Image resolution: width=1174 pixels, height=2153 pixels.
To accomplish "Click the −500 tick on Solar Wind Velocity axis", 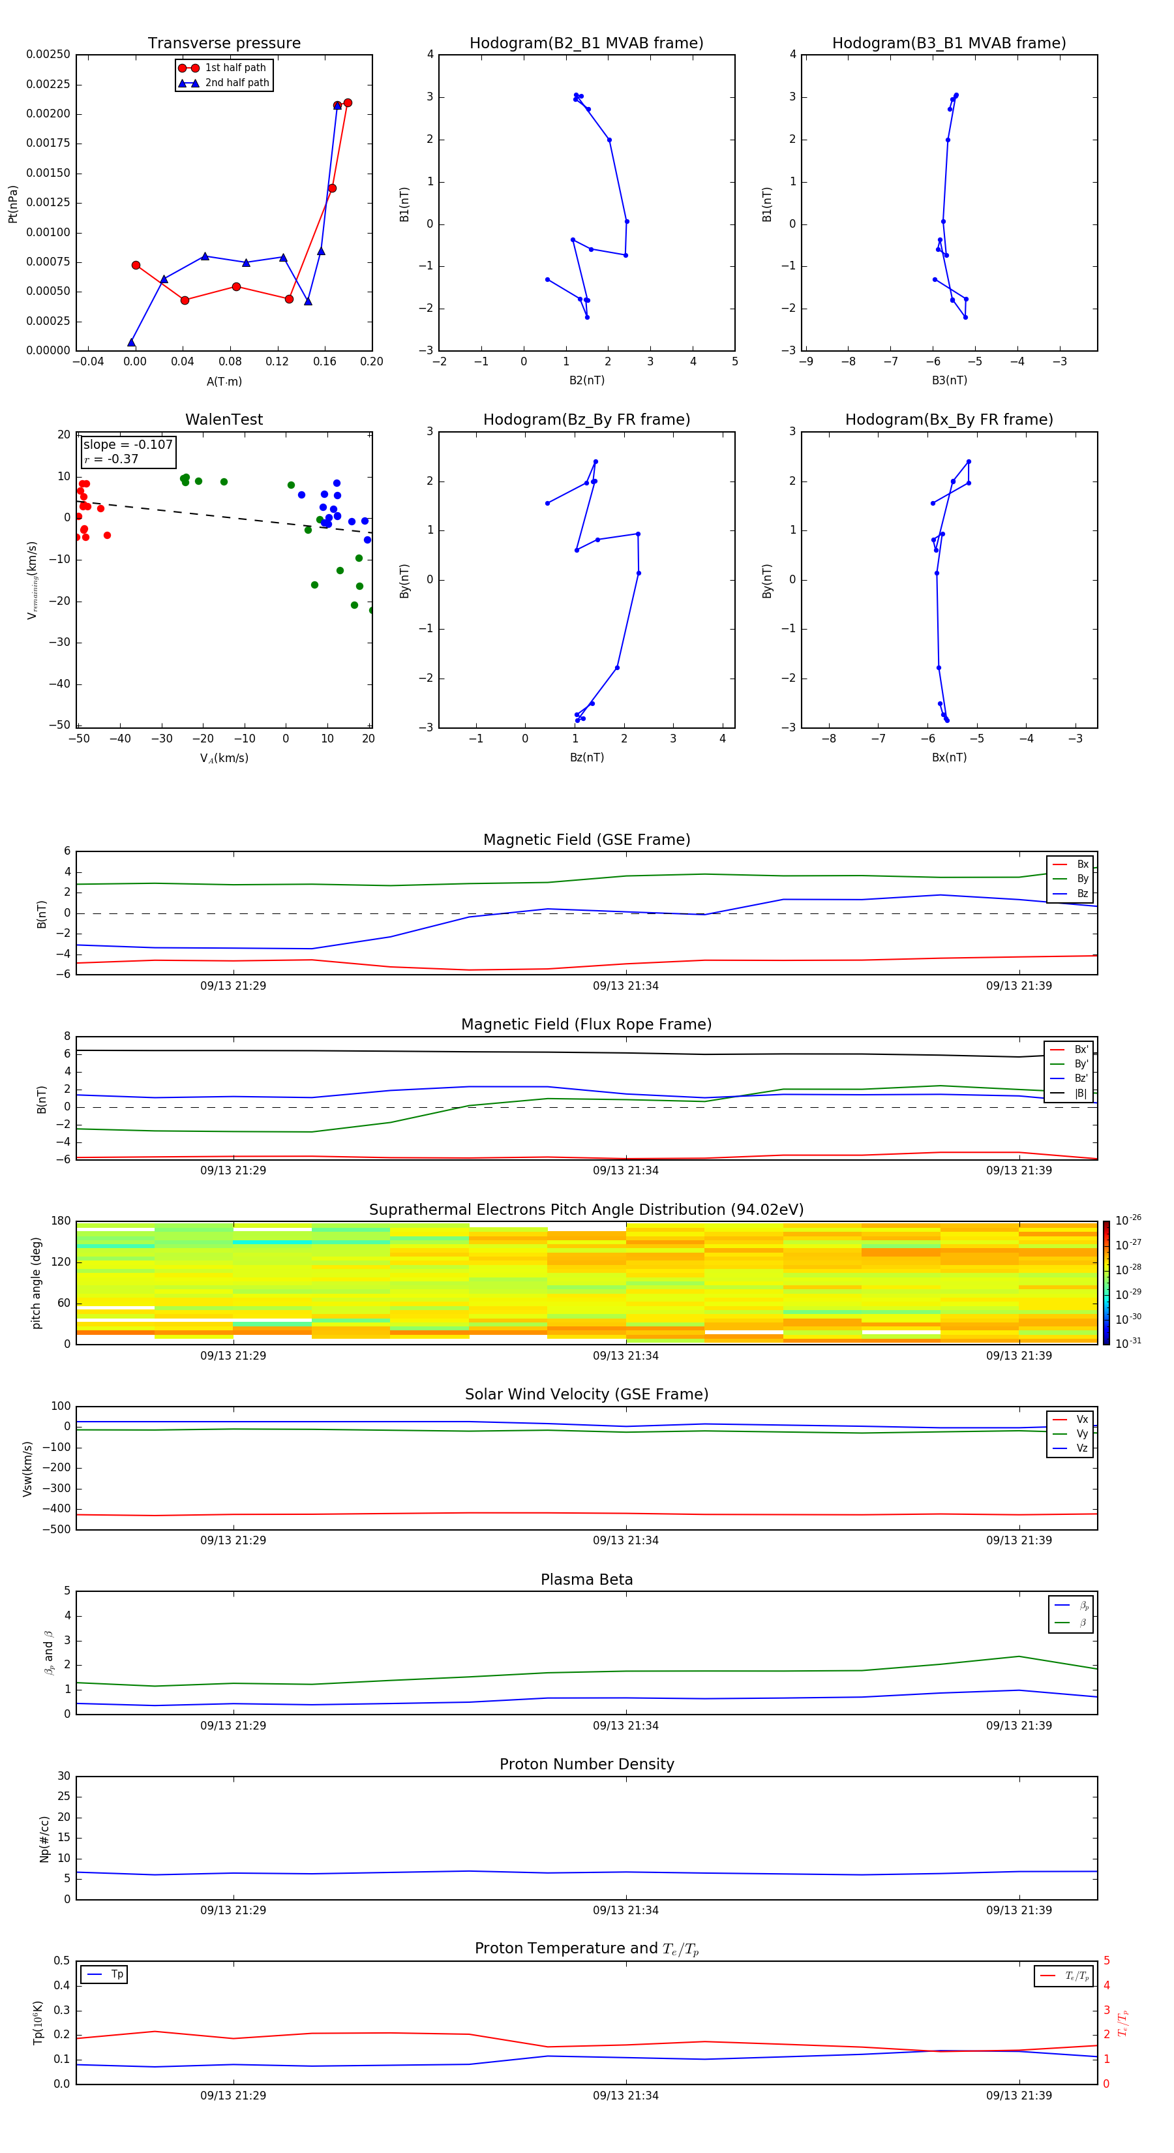I will tap(55, 1529).
